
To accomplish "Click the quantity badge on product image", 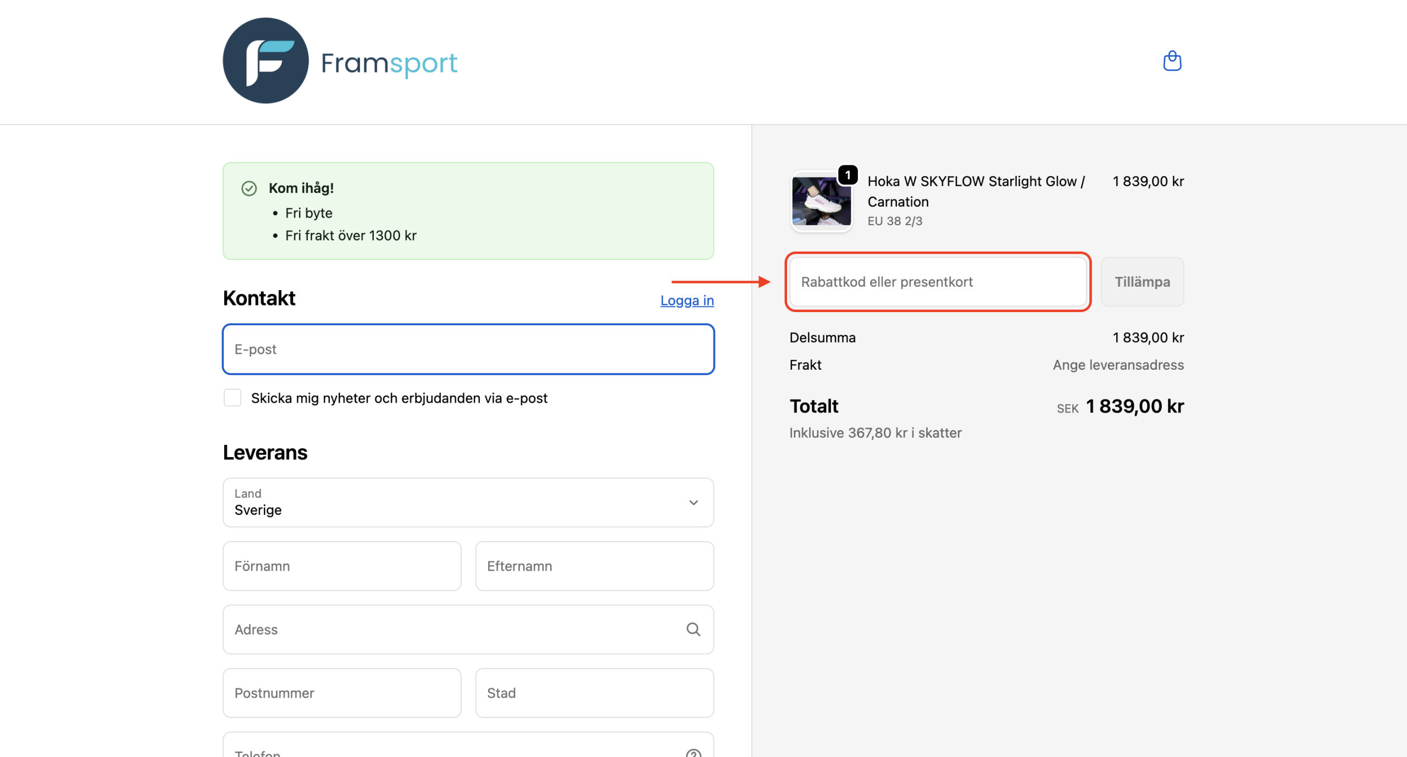I will [848, 175].
